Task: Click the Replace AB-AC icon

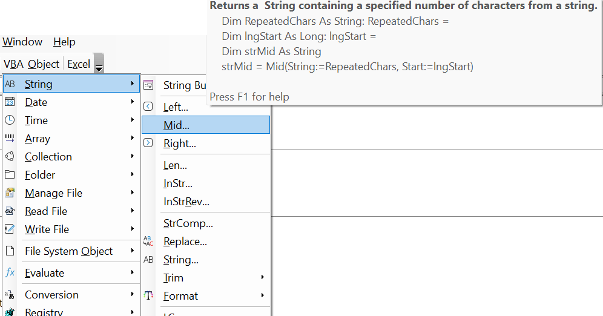Action: pyautogui.click(x=148, y=241)
